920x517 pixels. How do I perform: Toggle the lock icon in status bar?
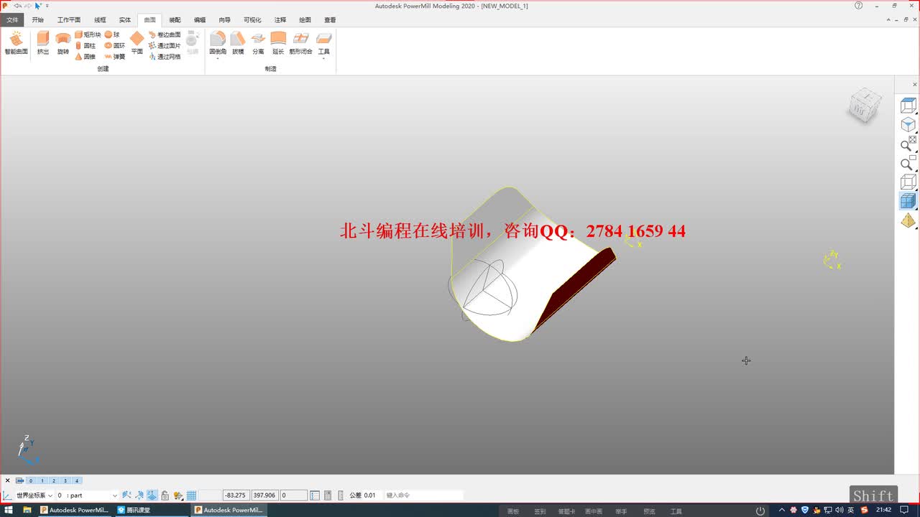pos(165,495)
